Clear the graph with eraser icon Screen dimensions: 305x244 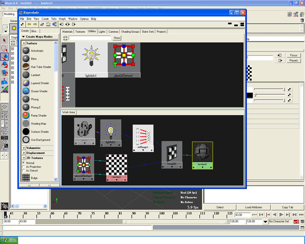[x=42, y=24]
